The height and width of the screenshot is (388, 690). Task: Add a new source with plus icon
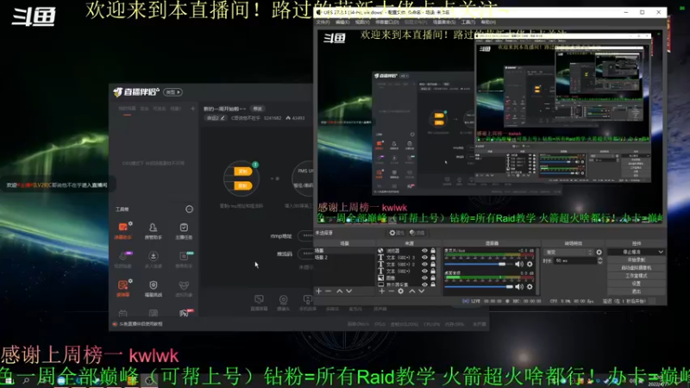[381, 291]
